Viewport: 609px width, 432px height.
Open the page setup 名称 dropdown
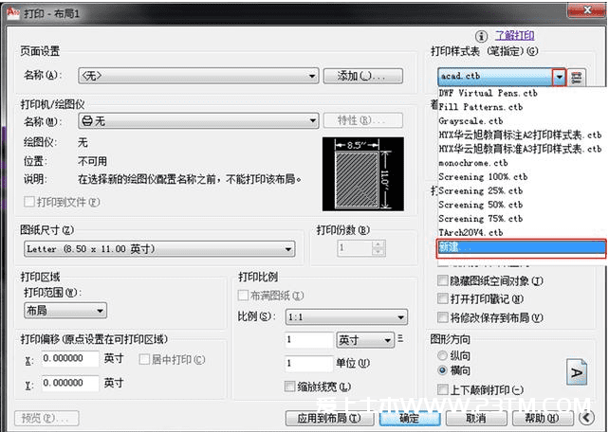point(198,76)
